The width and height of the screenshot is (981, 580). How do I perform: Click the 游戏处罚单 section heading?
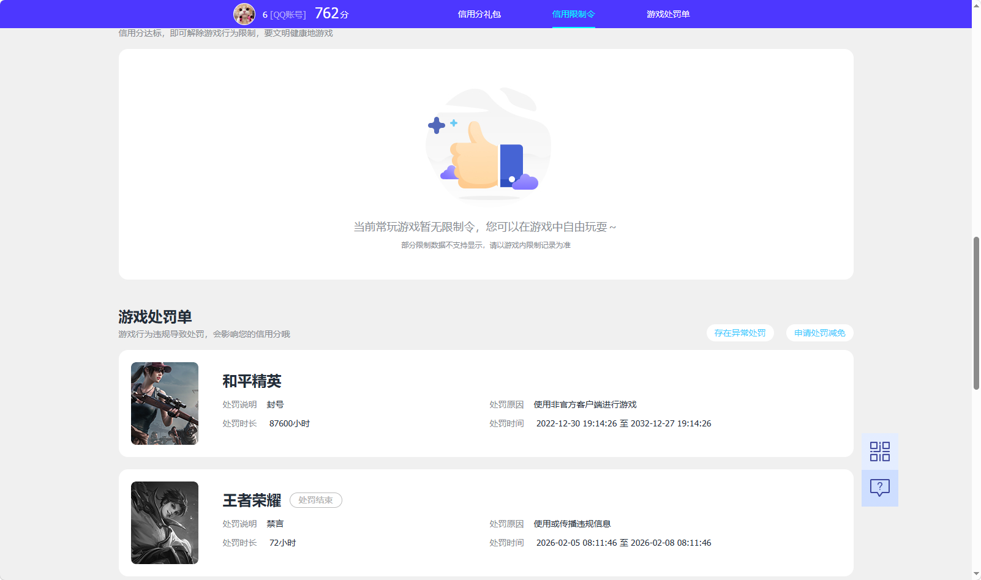pos(155,317)
